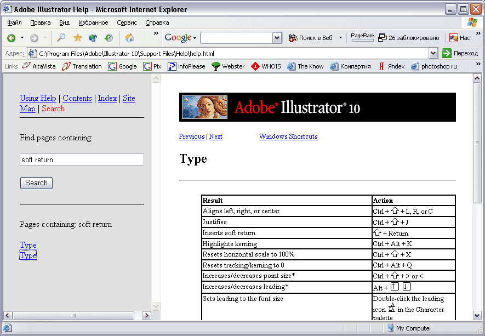The image size is (485, 336).
Task: Open the Pix links bar shortcut
Action: click(x=152, y=66)
